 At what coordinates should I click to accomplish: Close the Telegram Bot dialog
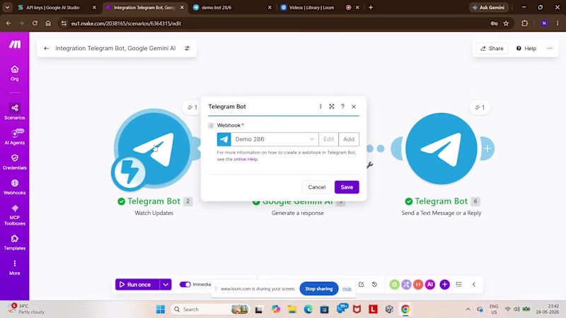point(354,107)
